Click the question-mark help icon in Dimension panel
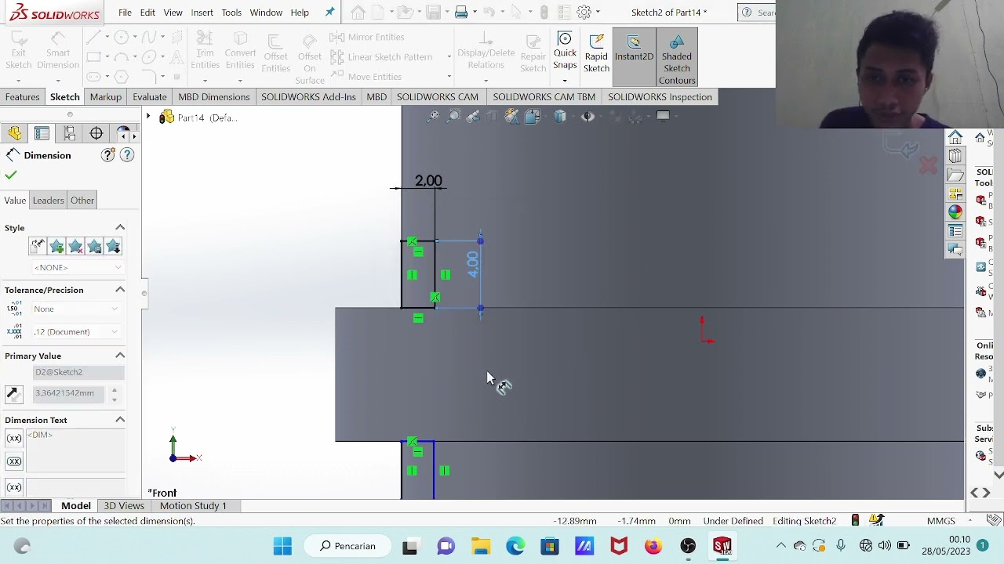This screenshot has height=564, width=1004. [127, 155]
